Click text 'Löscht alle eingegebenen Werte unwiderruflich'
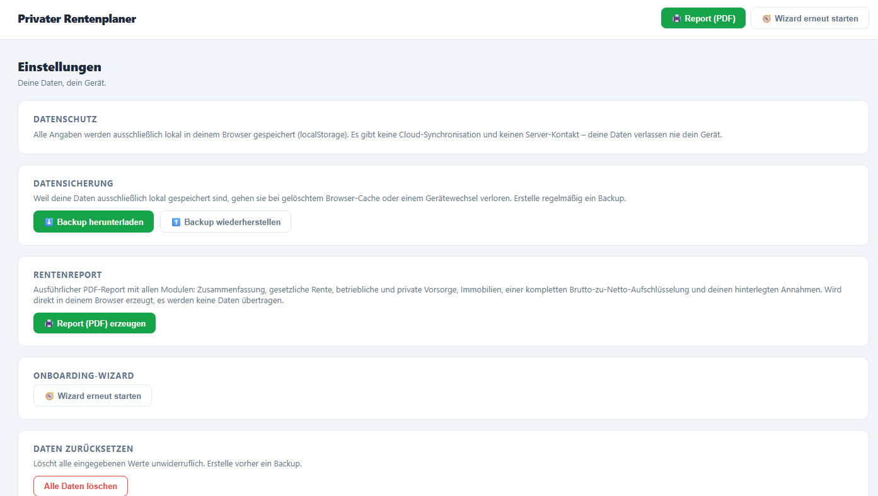878x496 pixels. point(119,463)
